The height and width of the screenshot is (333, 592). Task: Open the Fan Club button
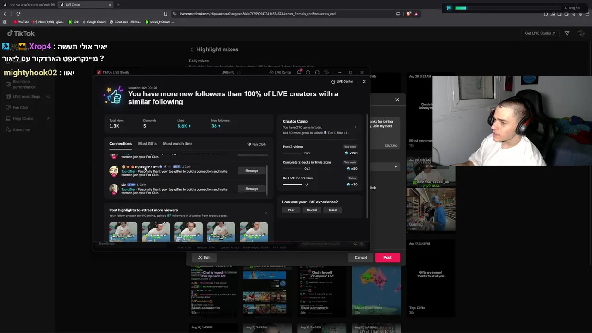click(257, 144)
